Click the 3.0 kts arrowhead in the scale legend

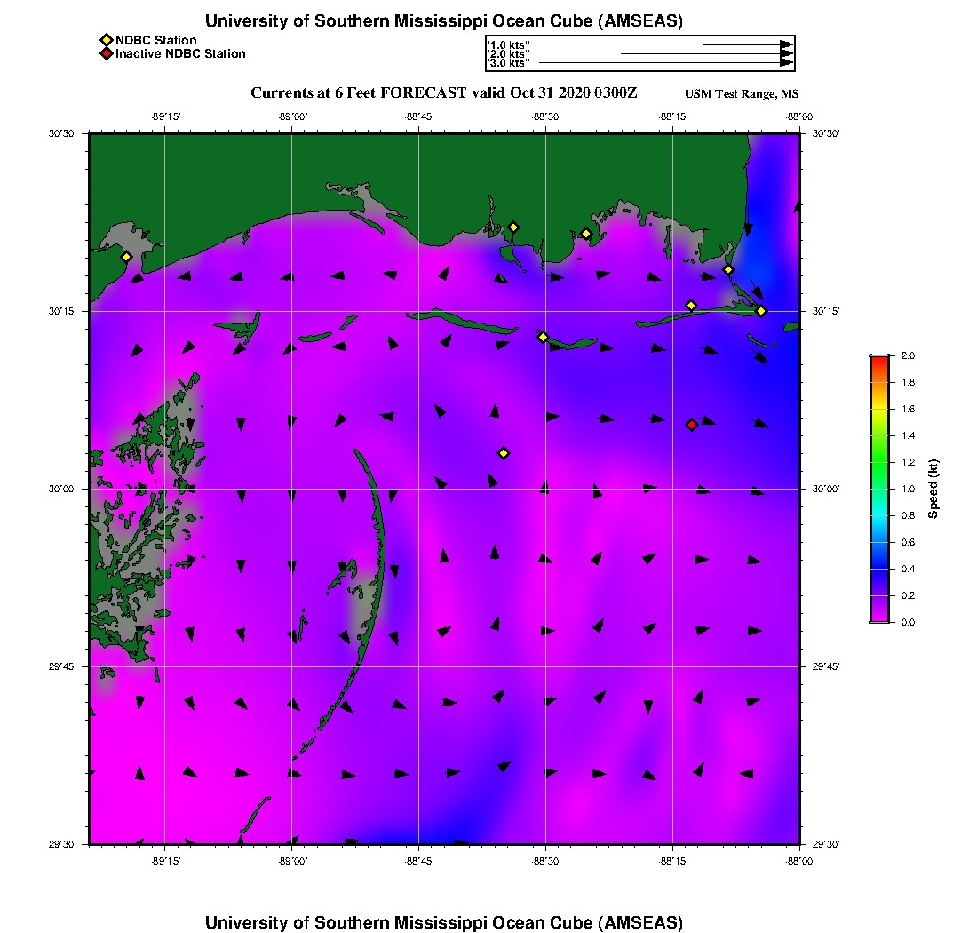(786, 63)
